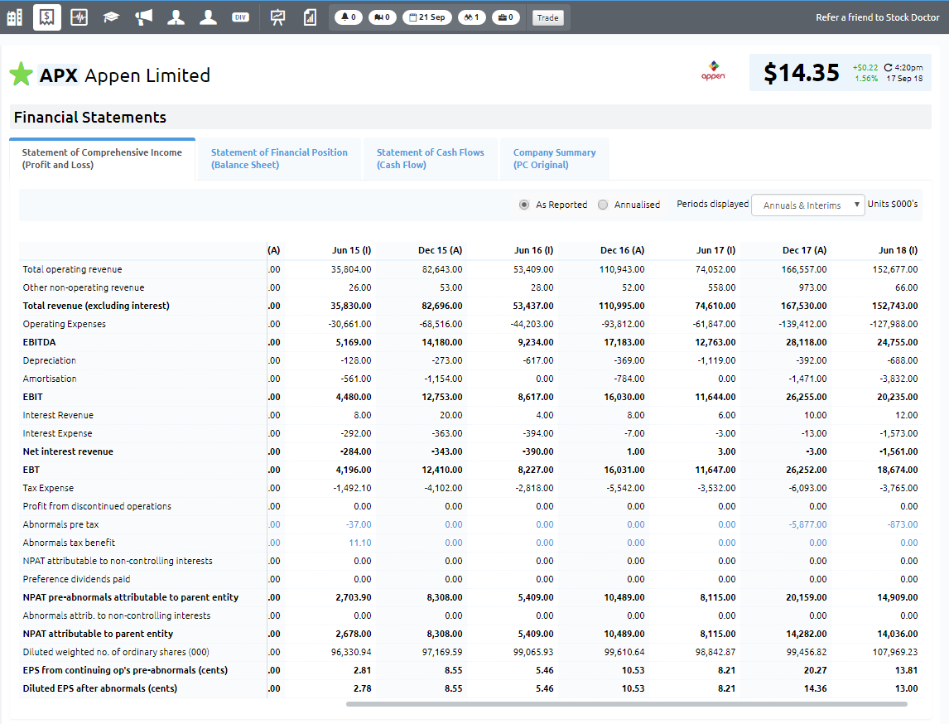
Task: Click NPAT attributable to parent entity label
Action: pos(98,634)
